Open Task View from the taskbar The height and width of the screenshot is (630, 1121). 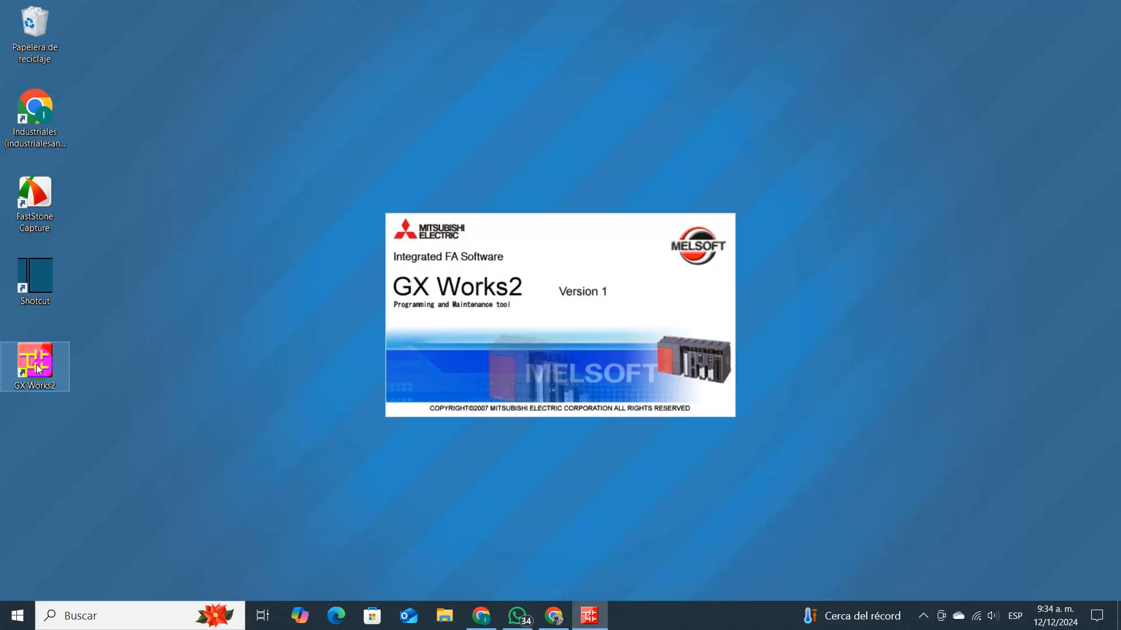point(263,615)
